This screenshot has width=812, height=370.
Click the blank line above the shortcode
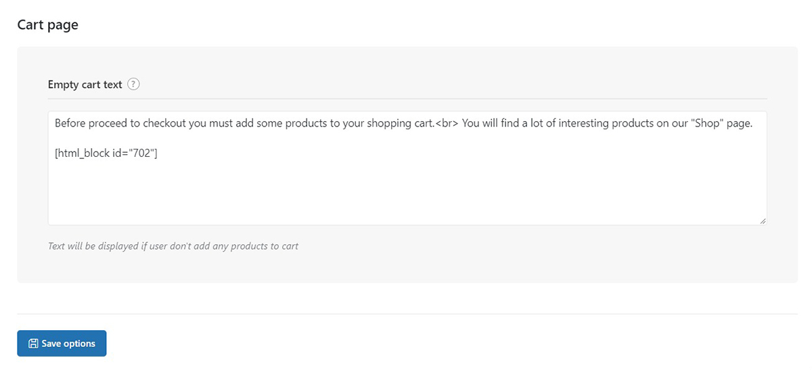point(407,139)
